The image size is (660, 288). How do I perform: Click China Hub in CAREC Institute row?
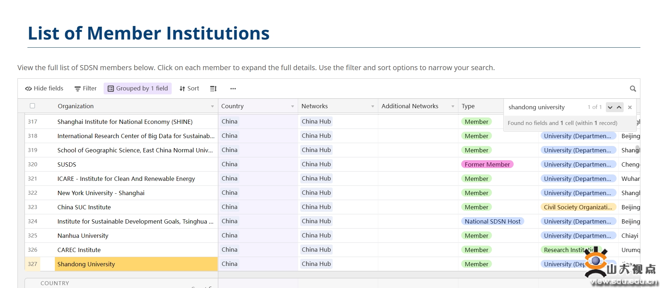(x=316, y=250)
